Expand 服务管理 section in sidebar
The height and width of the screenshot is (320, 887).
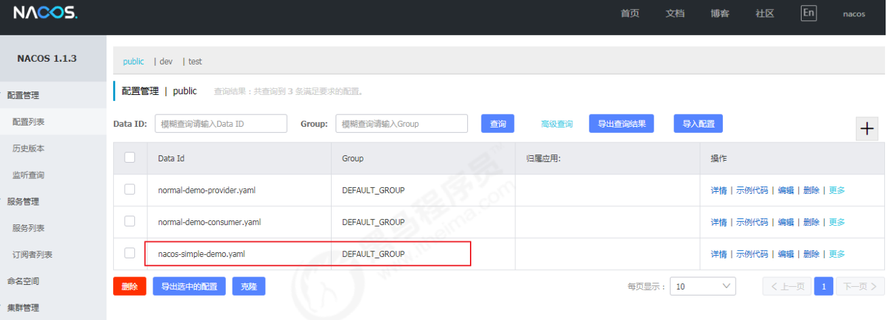point(23,201)
